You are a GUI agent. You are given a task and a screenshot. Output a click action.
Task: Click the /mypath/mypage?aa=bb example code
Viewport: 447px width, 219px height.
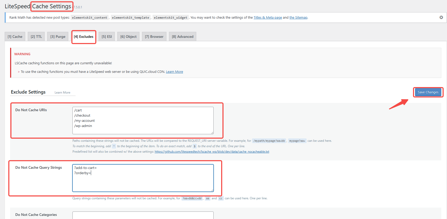click(x=269, y=141)
